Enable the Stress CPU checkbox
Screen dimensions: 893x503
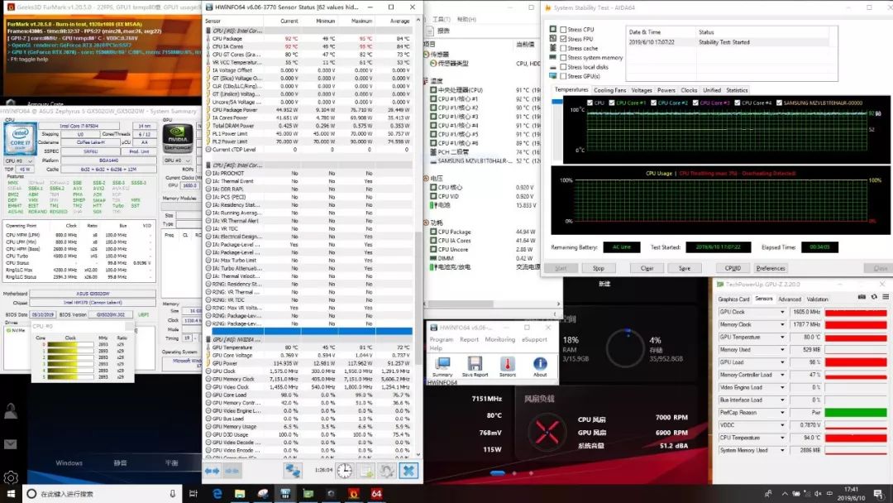(x=564, y=30)
